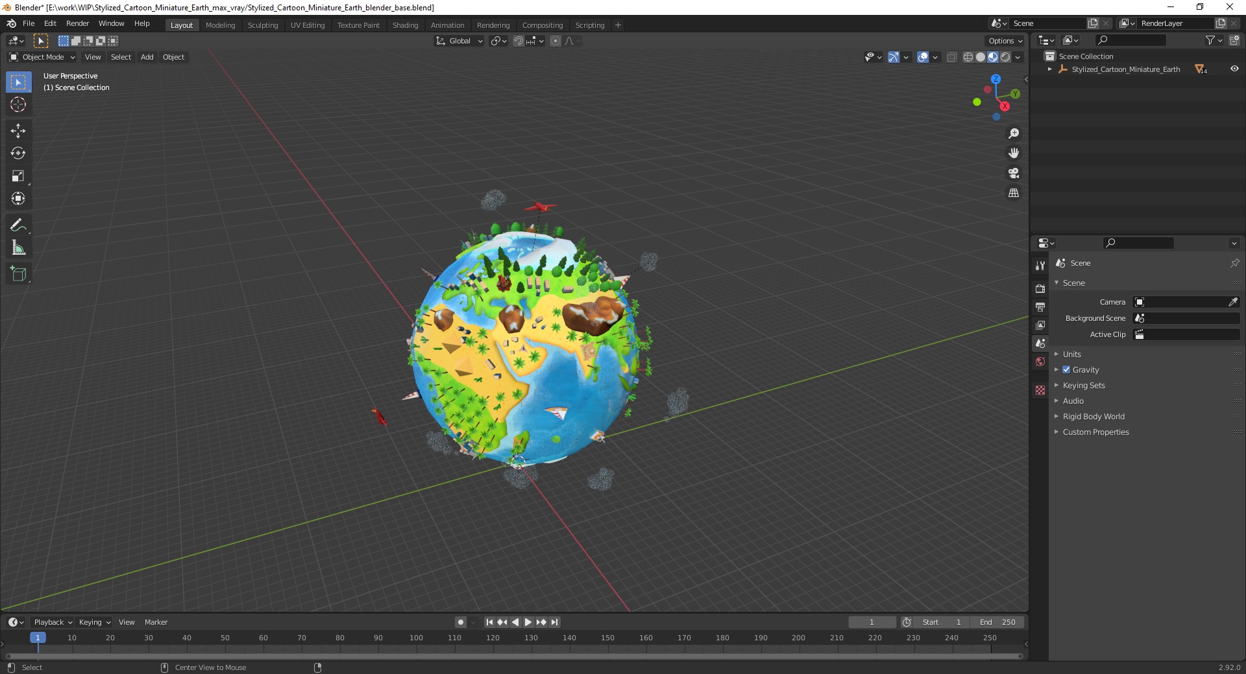Screen dimensions: 1246x674
Task: Pin the Scene properties panel
Action: (x=1234, y=263)
